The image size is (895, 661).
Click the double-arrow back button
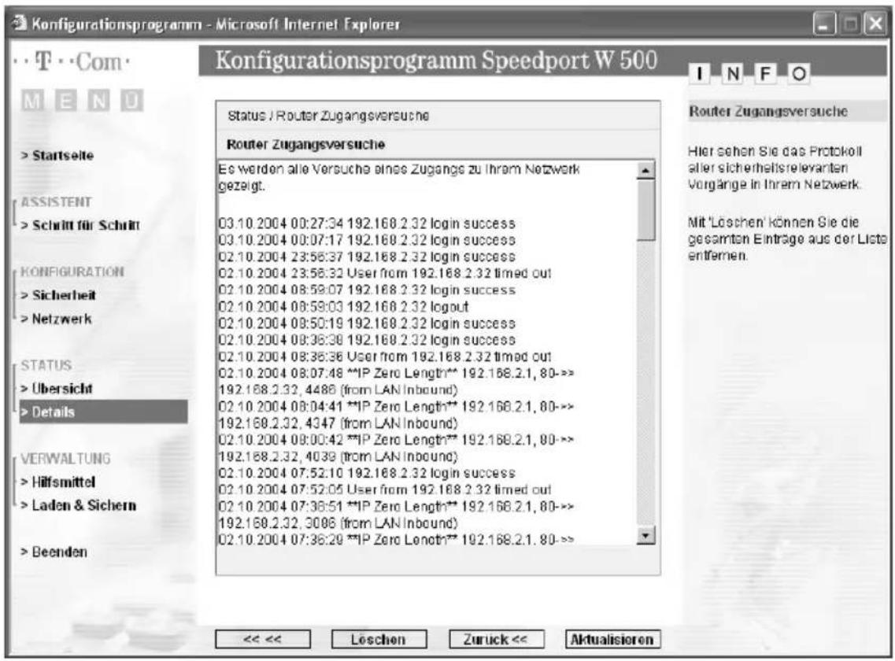tap(263, 639)
